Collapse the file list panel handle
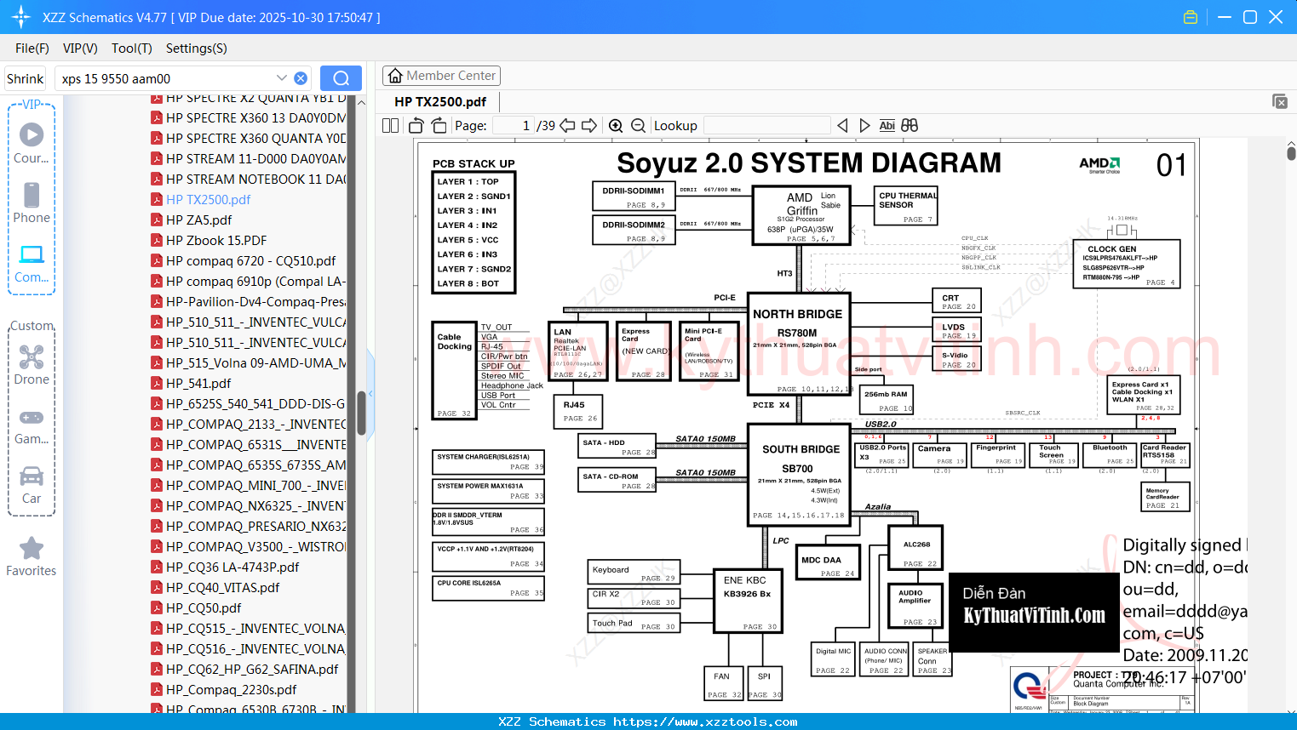Image resolution: width=1297 pixels, height=730 pixels. 370,396
